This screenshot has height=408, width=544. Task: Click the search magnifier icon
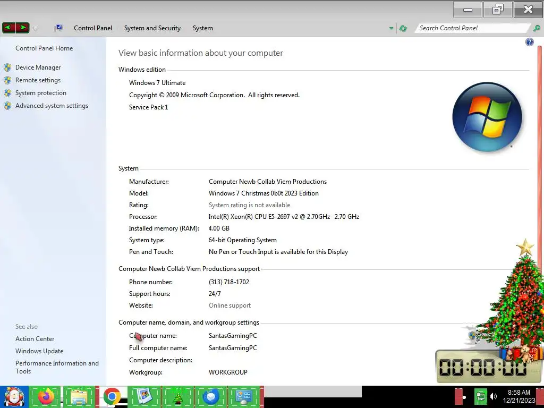click(x=537, y=28)
